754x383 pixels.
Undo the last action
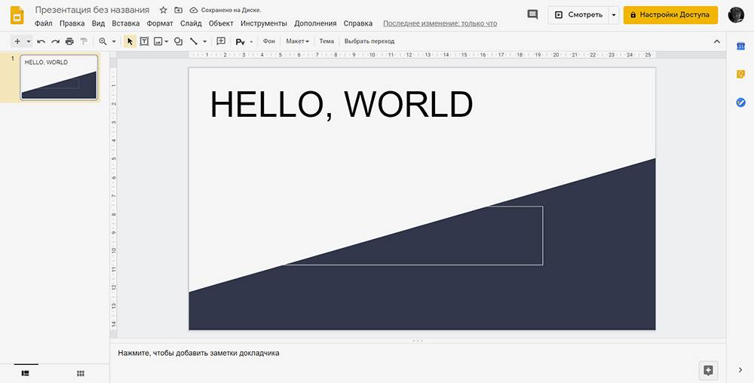coord(41,41)
